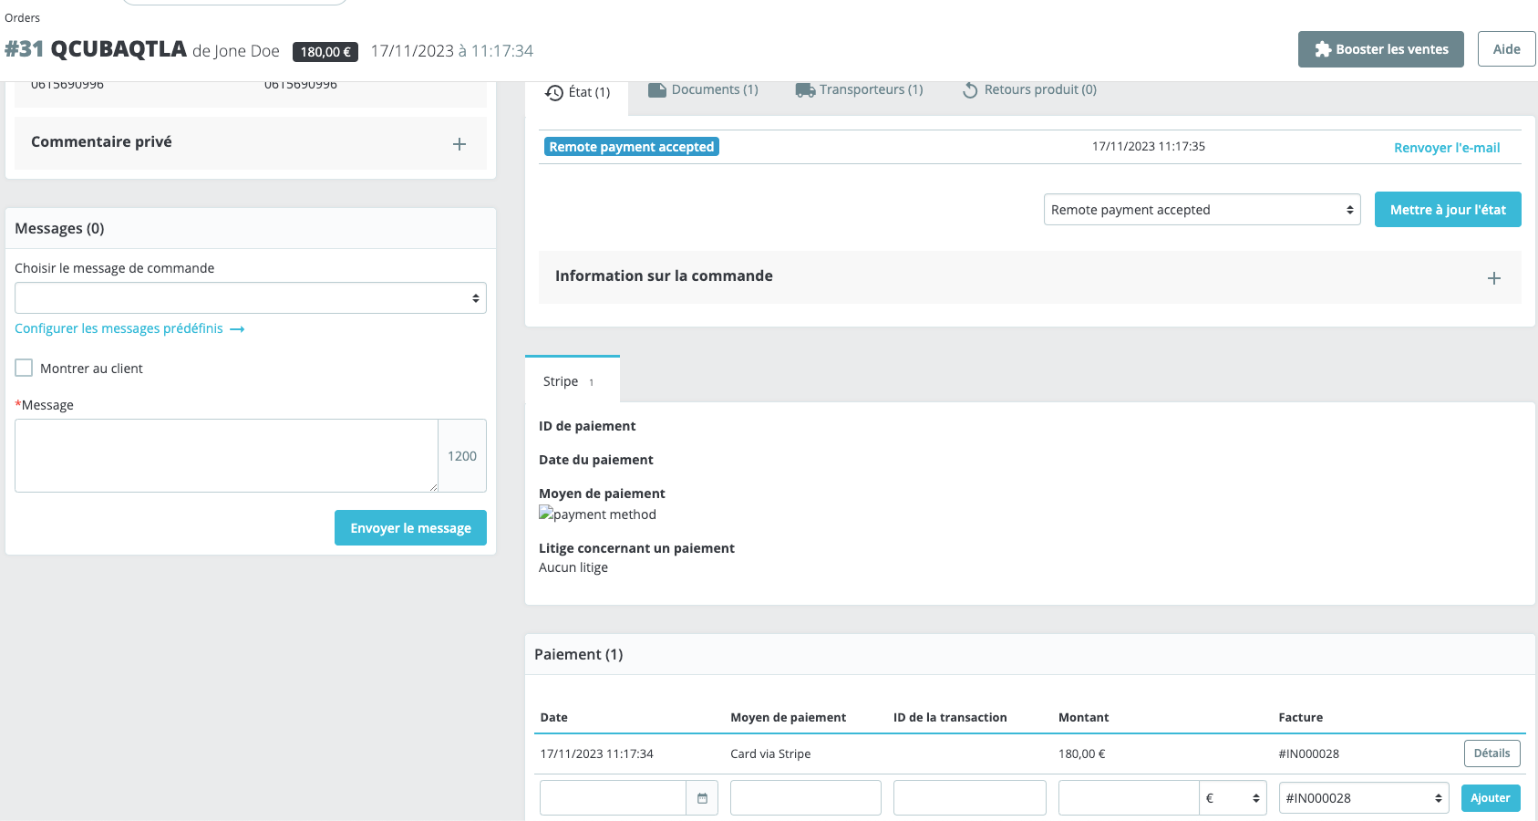Click the Ajouter payment button
The image size is (1538, 821).
(1491, 798)
